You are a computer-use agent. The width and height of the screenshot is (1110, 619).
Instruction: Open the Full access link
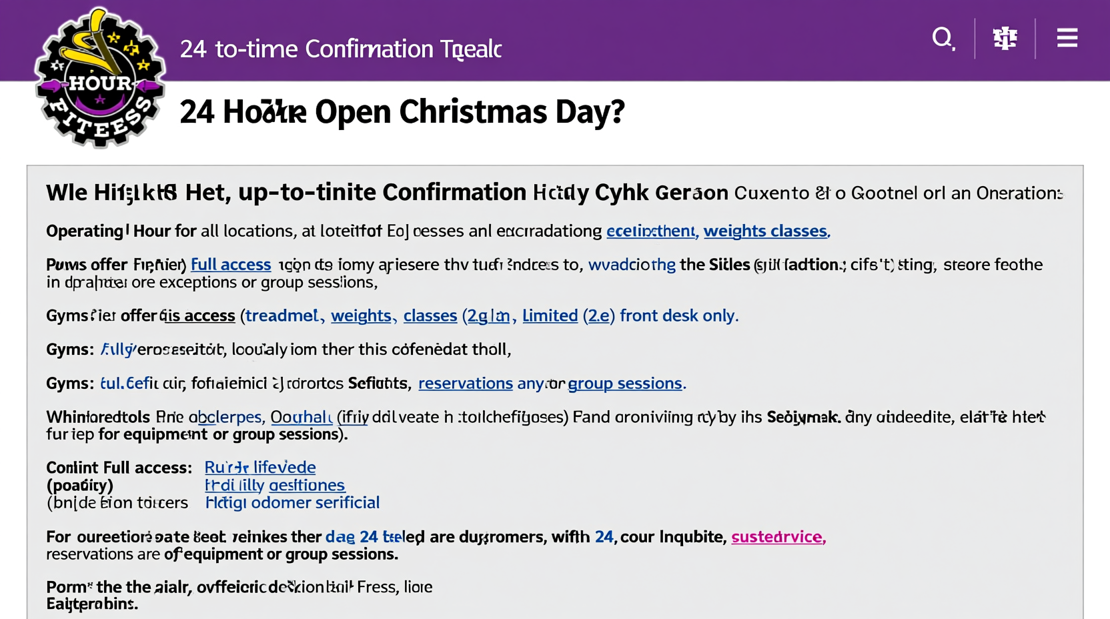coord(230,264)
